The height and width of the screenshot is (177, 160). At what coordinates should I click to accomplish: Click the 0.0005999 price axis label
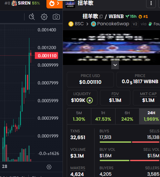pyautogui.click(x=48, y=101)
